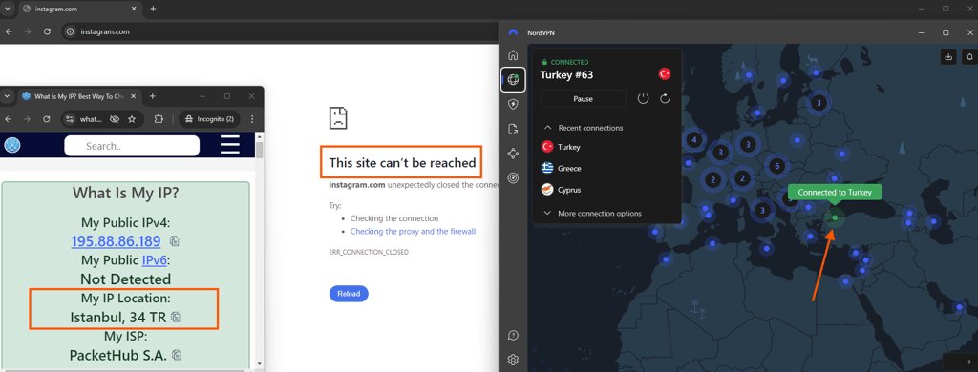
Task: Click the Pause button in NordVPN
Action: [x=584, y=98]
